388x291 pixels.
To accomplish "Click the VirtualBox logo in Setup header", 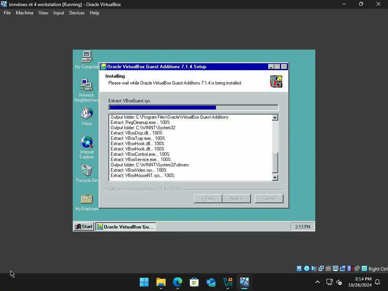I will tap(276, 81).
